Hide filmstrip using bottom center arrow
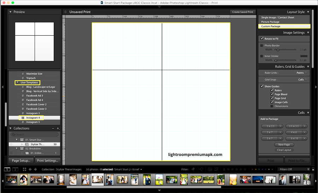This screenshot has height=193, width=318. [x=159, y=191]
